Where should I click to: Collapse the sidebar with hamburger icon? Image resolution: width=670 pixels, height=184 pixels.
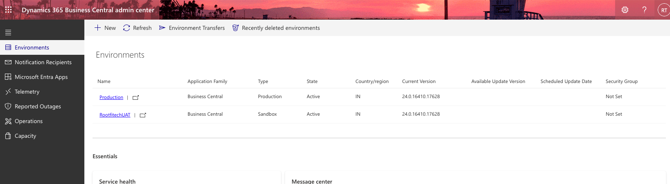point(8,33)
